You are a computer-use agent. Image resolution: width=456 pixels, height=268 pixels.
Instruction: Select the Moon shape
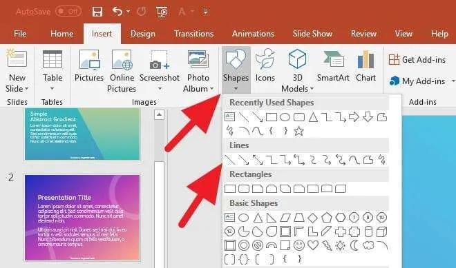354,246
